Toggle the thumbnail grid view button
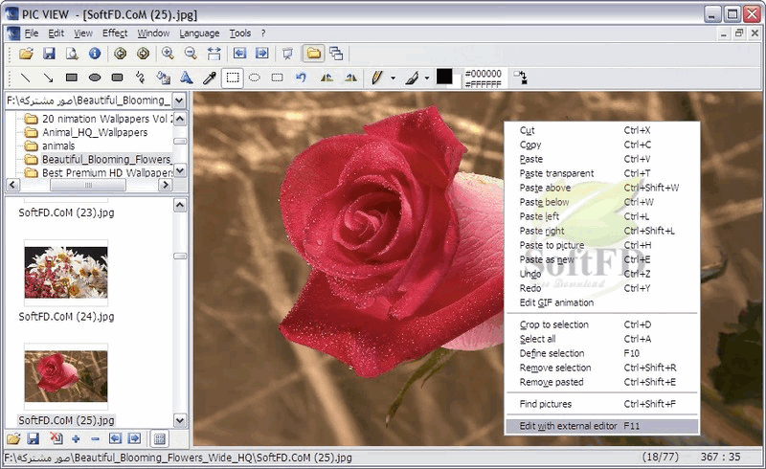The image size is (766, 469). 159,438
